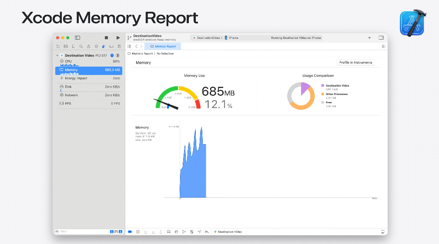This screenshot has height=244, width=439.
Task: Click 'Running Destination Video on iPhone' status
Action: coord(296,37)
